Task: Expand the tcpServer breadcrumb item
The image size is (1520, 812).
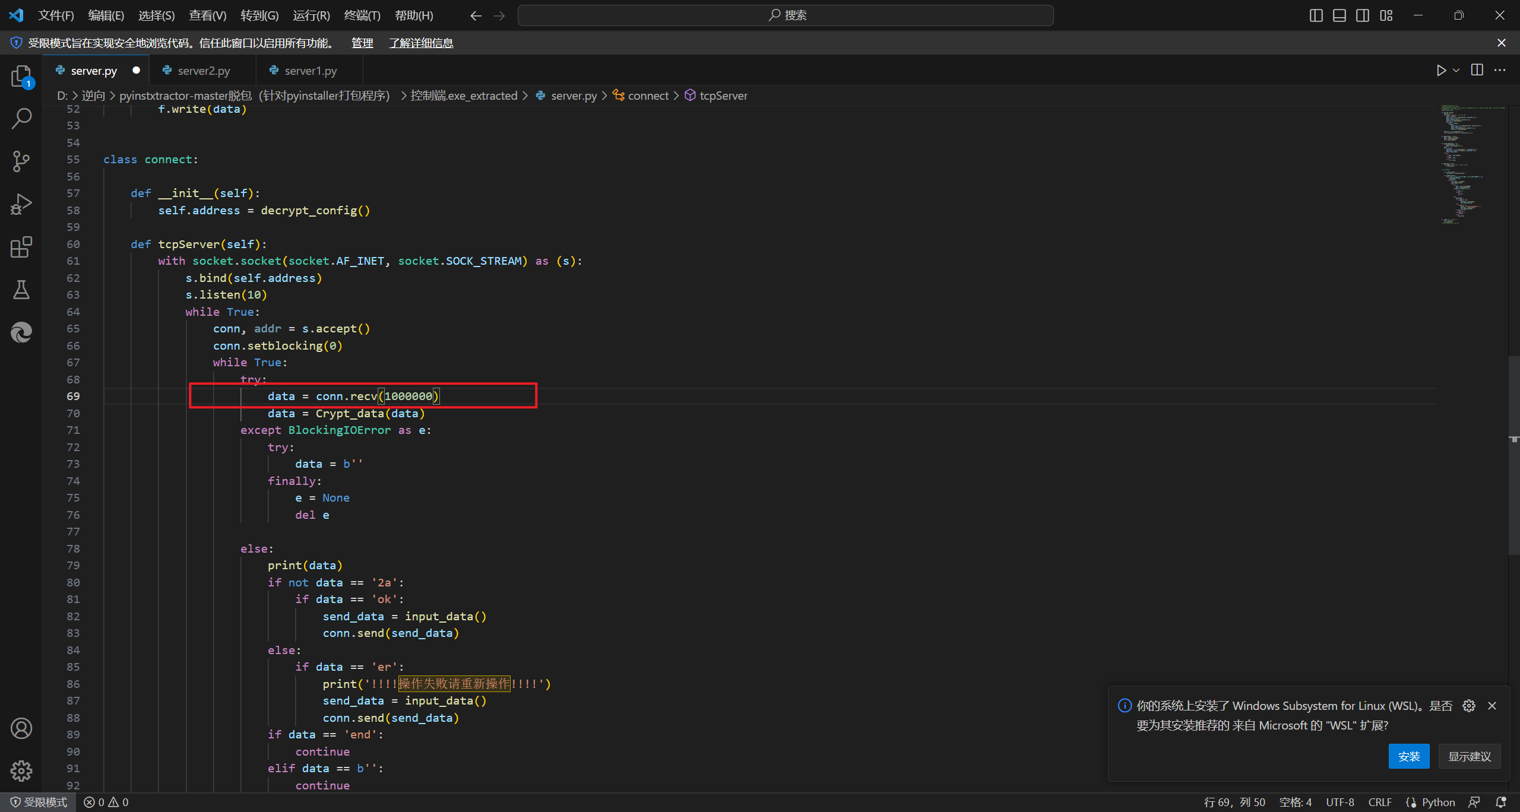Action: (x=723, y=96)
